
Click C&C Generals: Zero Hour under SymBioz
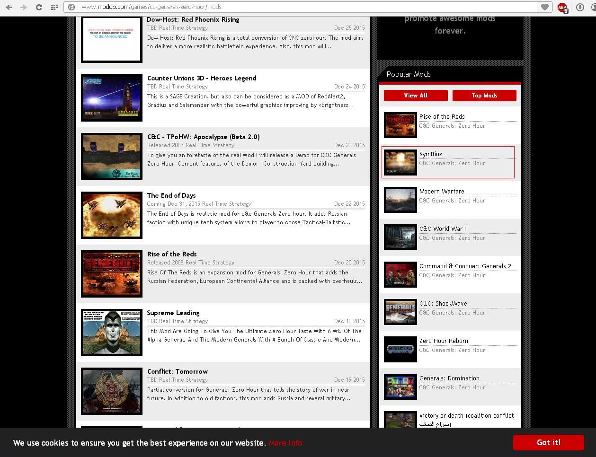pyautogui.click(x=452, y=163)
